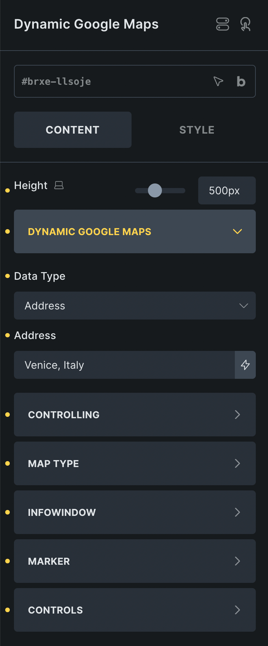Open dynamic data with the lightning bolt icon
Viewport: 268px width, 646px height.
pyautogui.click(x=245, y=365)
